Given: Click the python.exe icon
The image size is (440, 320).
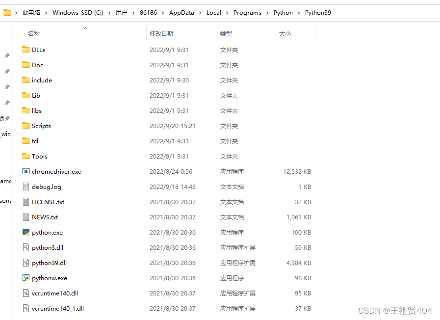Looking at the screenshot, I should 26,232.
